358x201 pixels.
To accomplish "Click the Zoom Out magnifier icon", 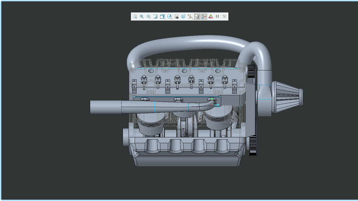I will (x=148, y=16).
